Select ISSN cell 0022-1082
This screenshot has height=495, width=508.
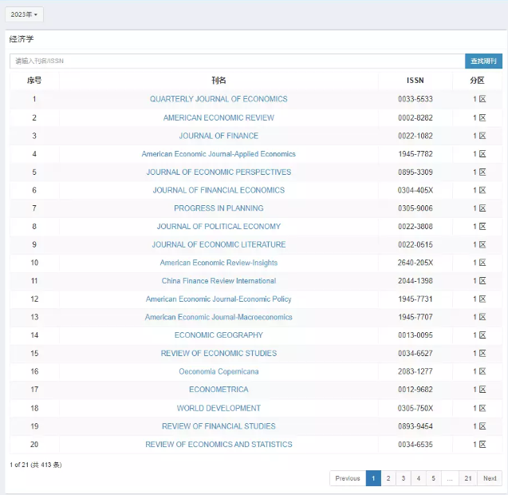pyautogui.click(x=415, y=136)
